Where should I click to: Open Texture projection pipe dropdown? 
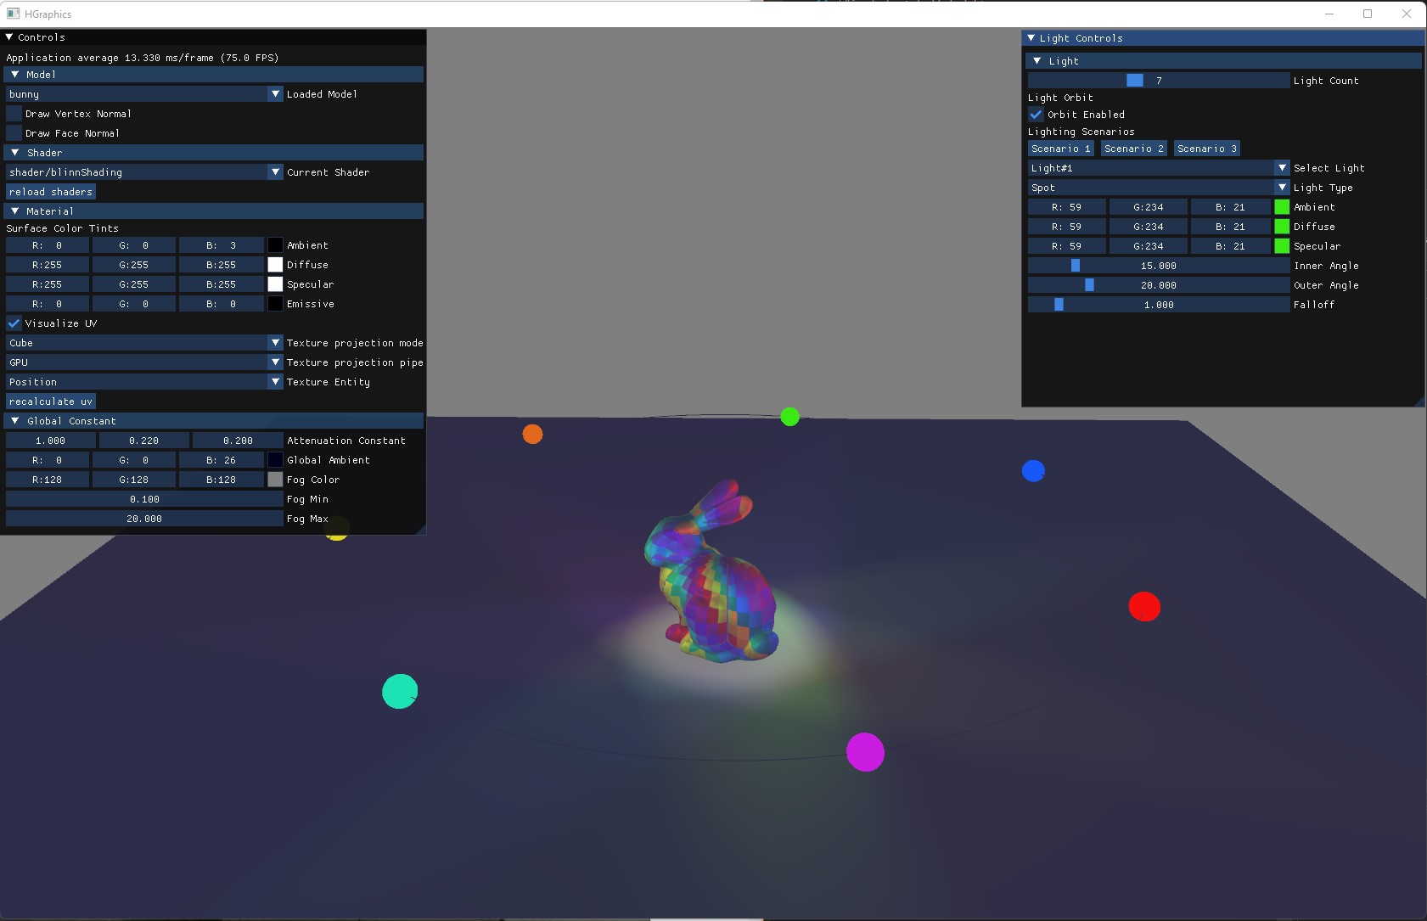(144, 362)
